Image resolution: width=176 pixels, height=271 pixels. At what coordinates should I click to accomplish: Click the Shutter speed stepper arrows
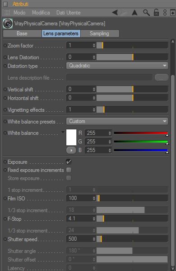[x=94, y=239]
